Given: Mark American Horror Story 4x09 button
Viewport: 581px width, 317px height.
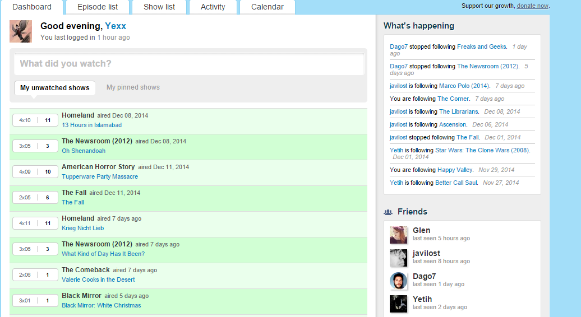Looking at the screenshot, I should pyautogui.click(x=25, y=171).
